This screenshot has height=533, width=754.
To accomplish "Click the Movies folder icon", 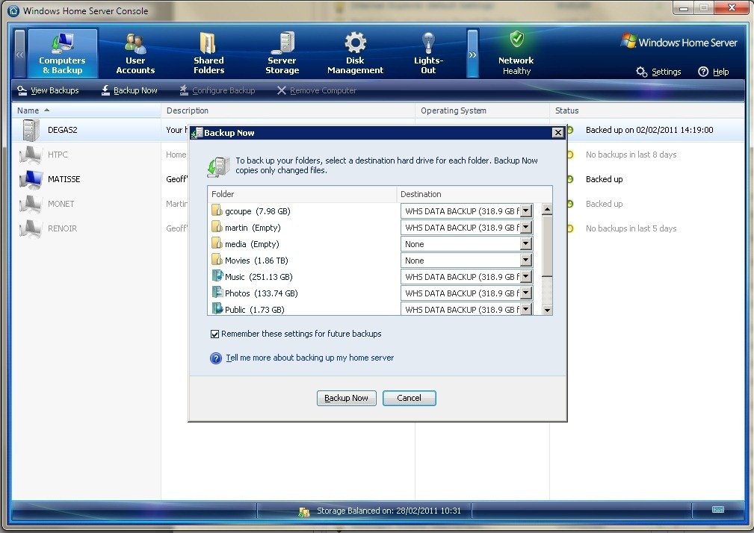I will coord(217,260).
